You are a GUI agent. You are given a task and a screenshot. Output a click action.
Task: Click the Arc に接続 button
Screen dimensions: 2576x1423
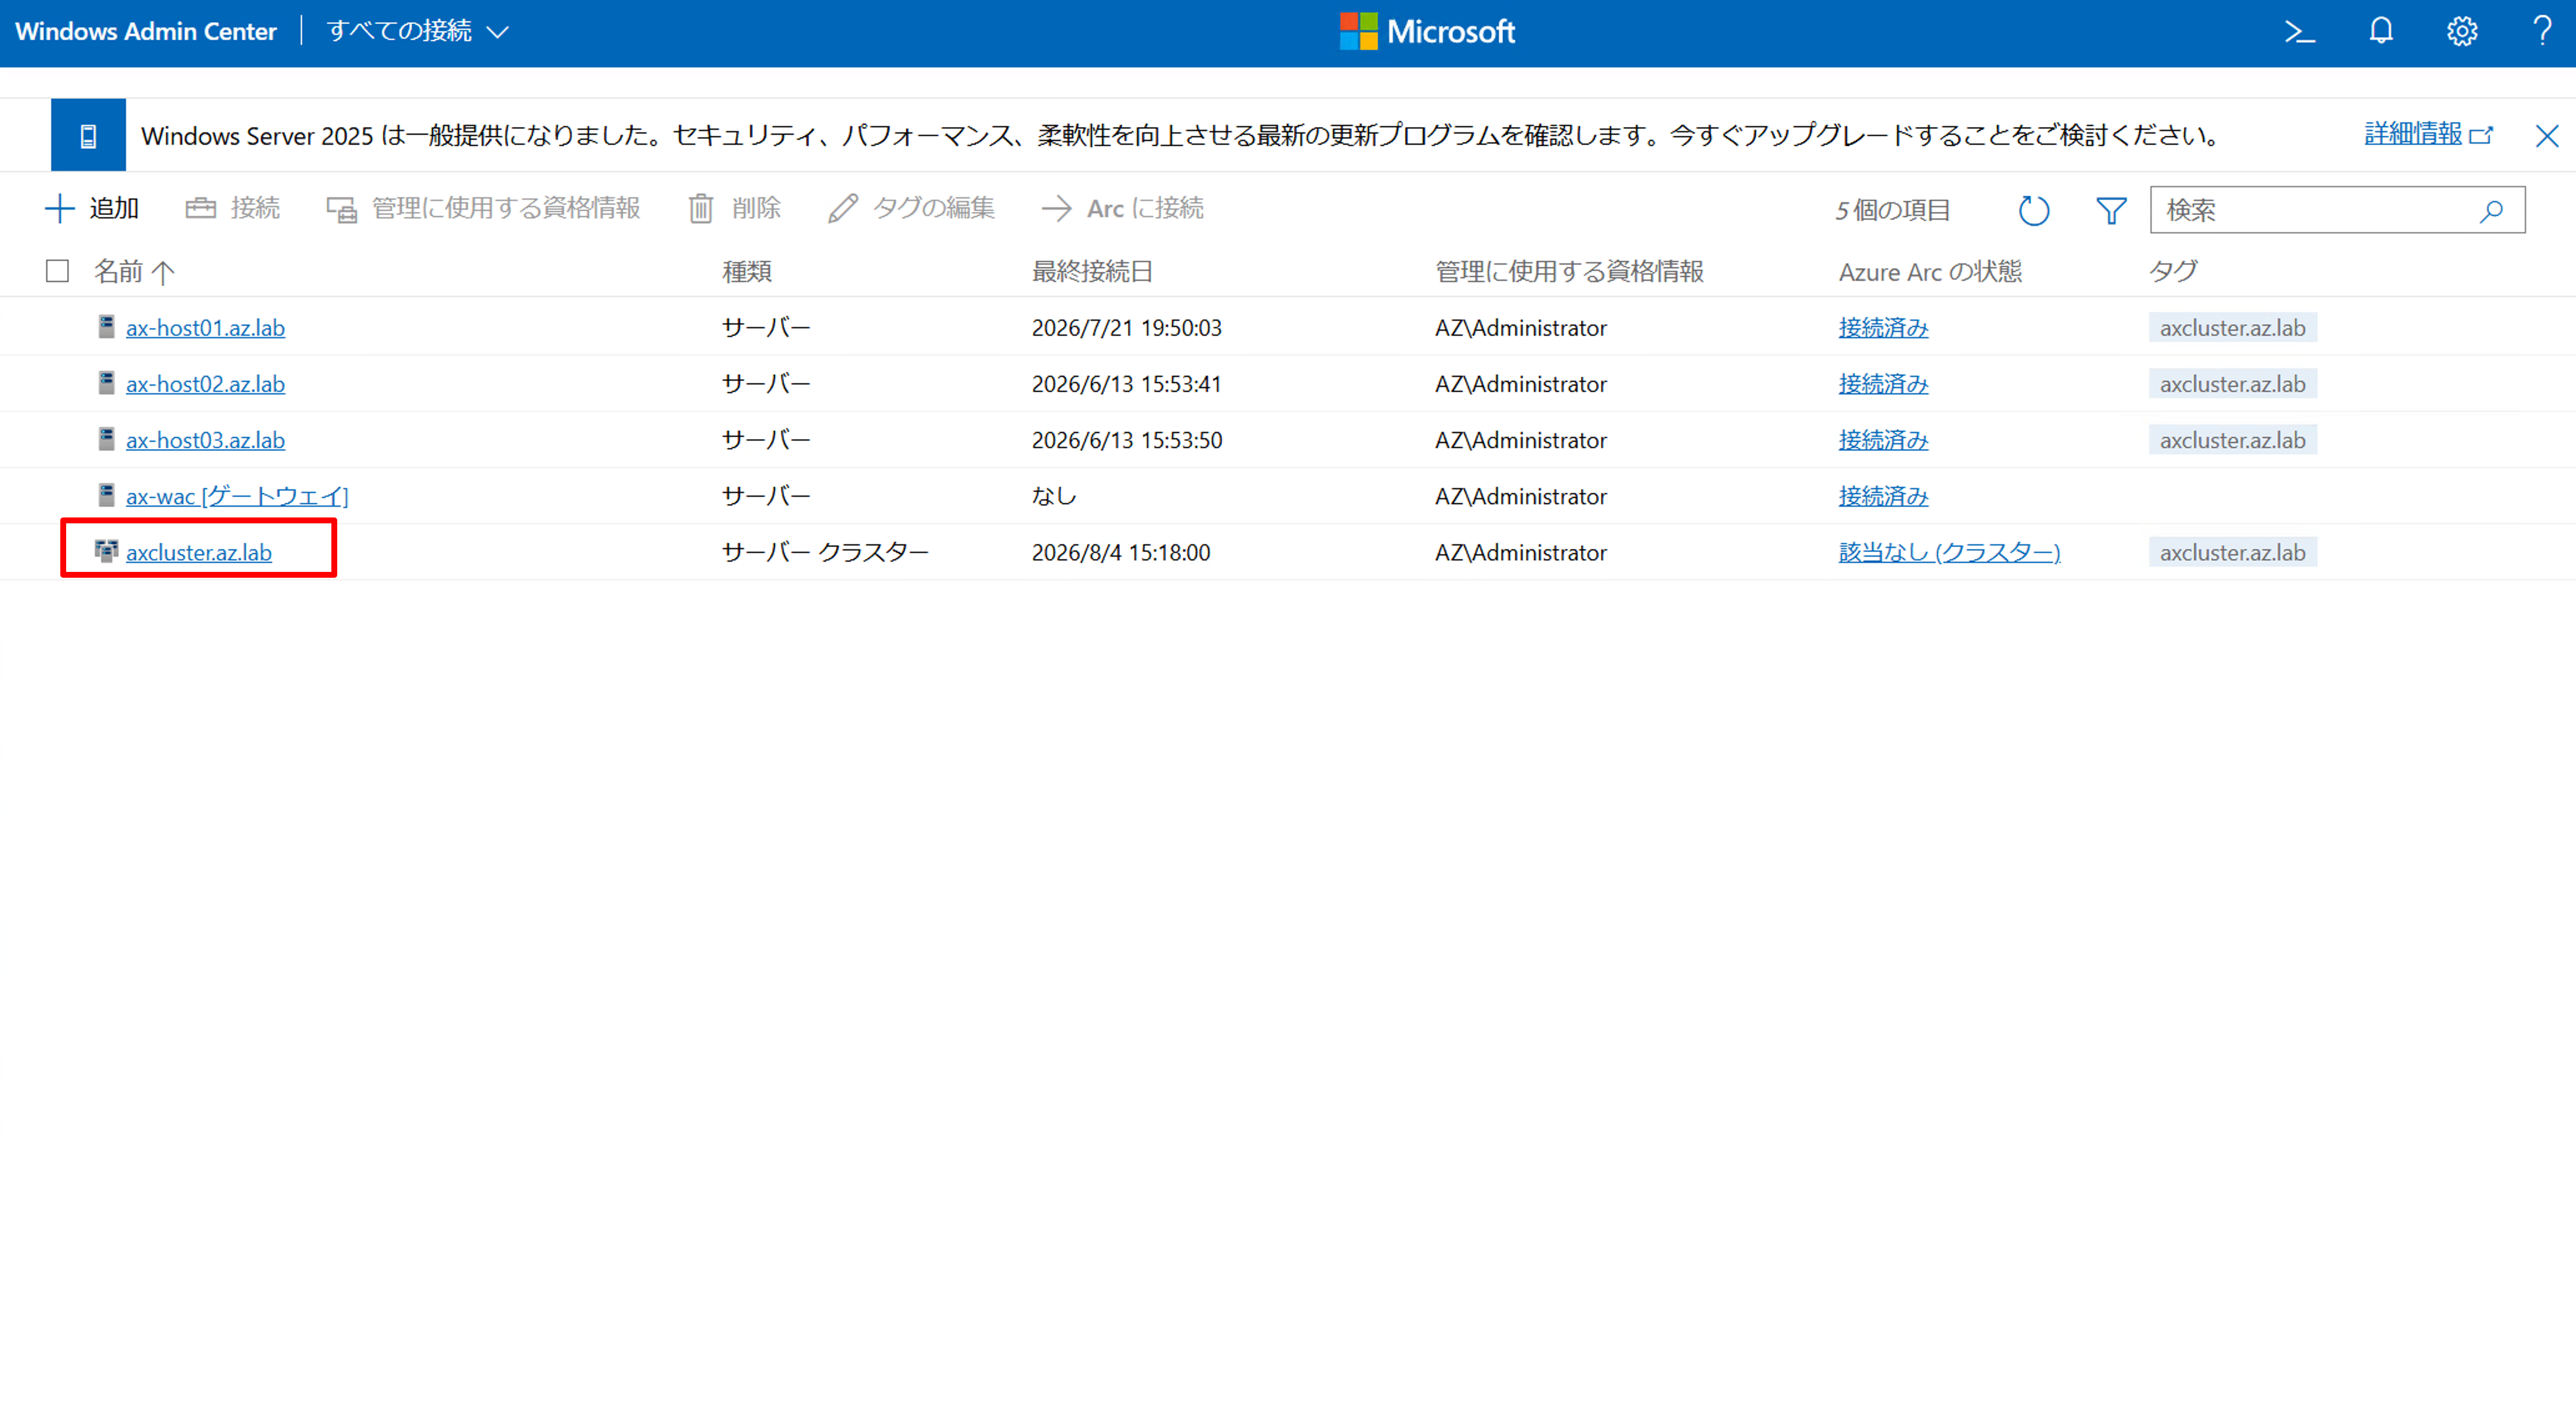point(1122,208)
